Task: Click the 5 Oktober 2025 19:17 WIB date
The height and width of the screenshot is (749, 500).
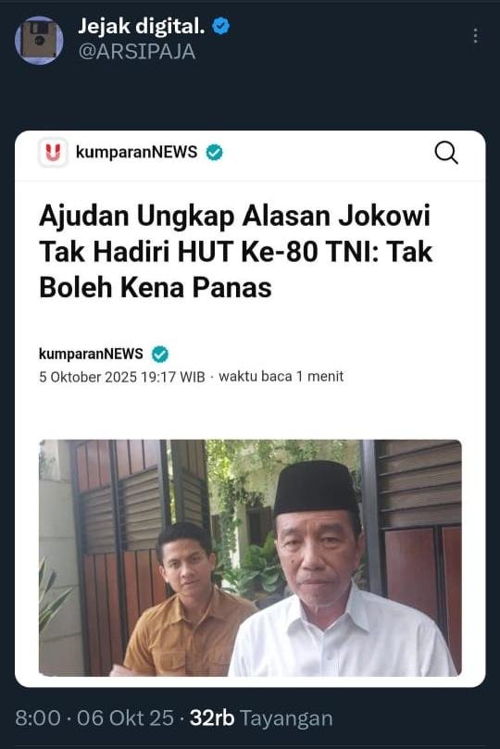Action: point(122,377)
